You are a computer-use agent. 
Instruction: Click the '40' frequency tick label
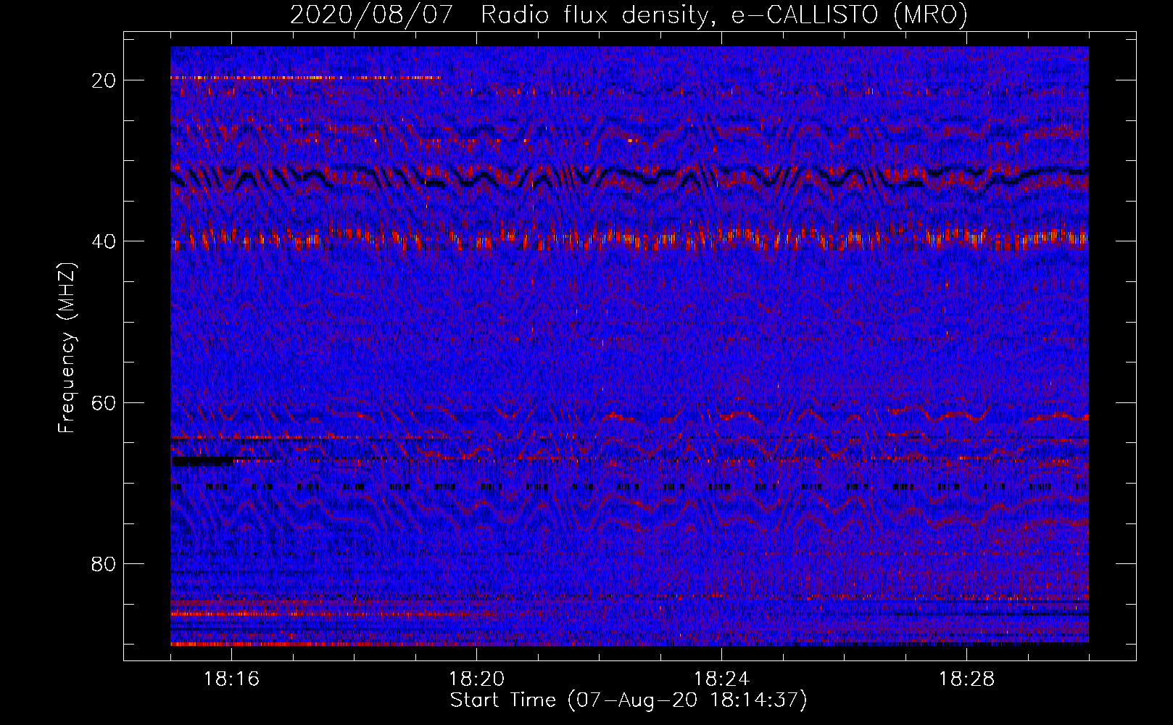click(x=104, y=241)
